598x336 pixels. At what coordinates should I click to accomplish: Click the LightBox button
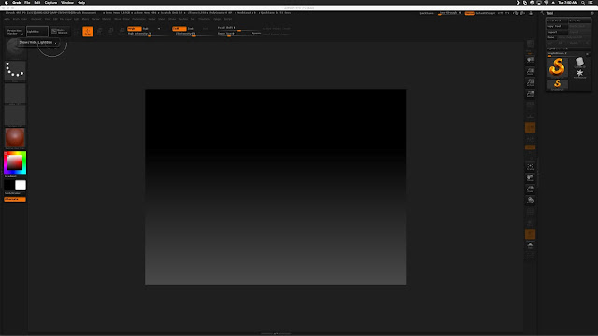tap(37, 32)
